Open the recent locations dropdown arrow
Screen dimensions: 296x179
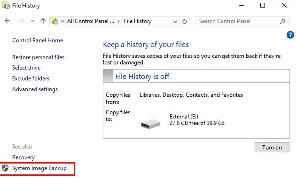[x=33, y=21]
